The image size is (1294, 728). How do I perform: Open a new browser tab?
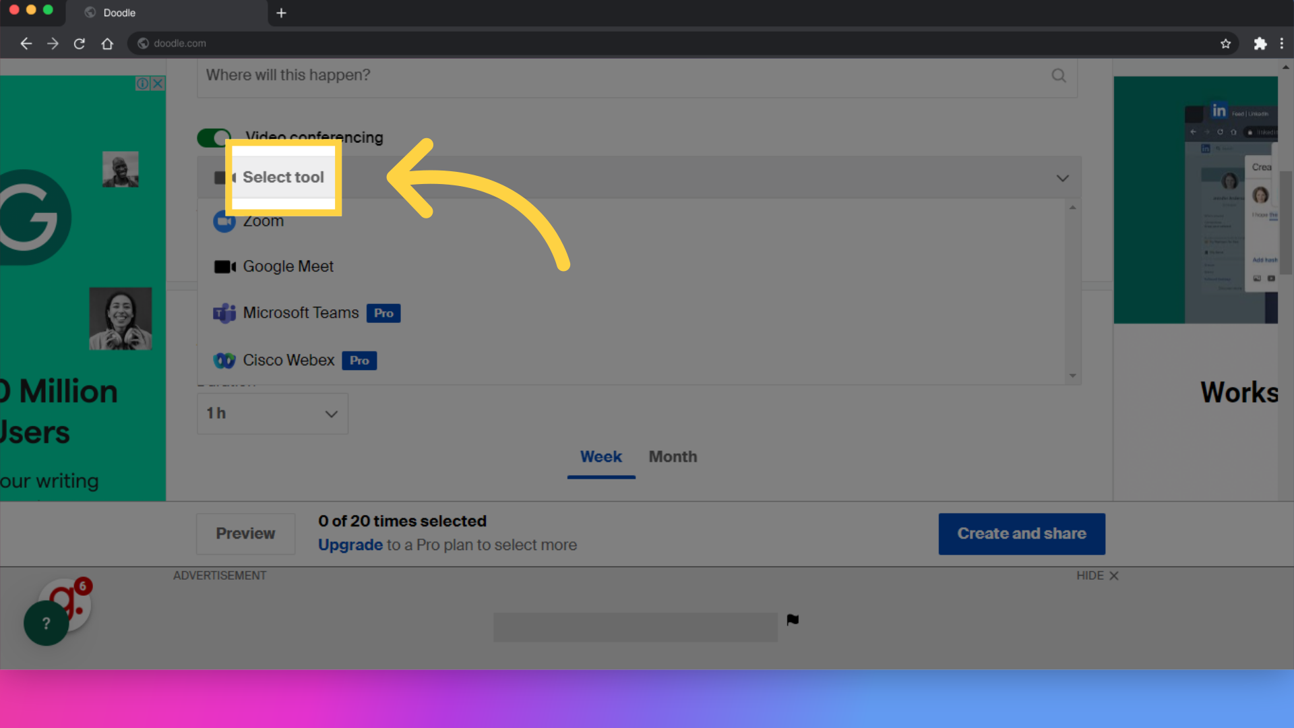281,13
